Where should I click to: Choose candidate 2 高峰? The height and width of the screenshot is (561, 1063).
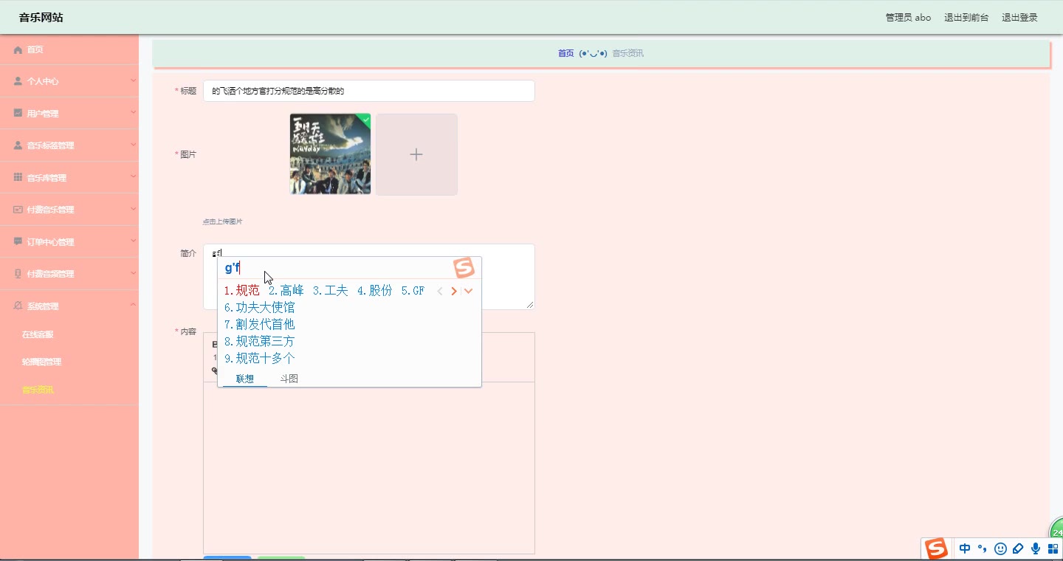click(286, 291)
